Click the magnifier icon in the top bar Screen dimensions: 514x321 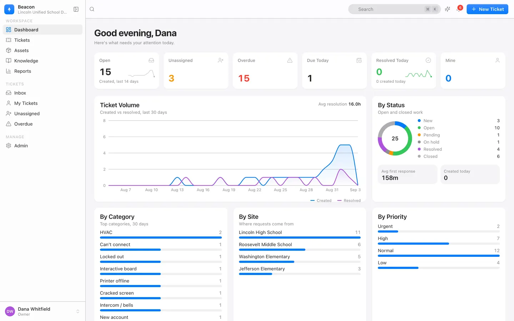pyautogui.click(x=92, y=9)
